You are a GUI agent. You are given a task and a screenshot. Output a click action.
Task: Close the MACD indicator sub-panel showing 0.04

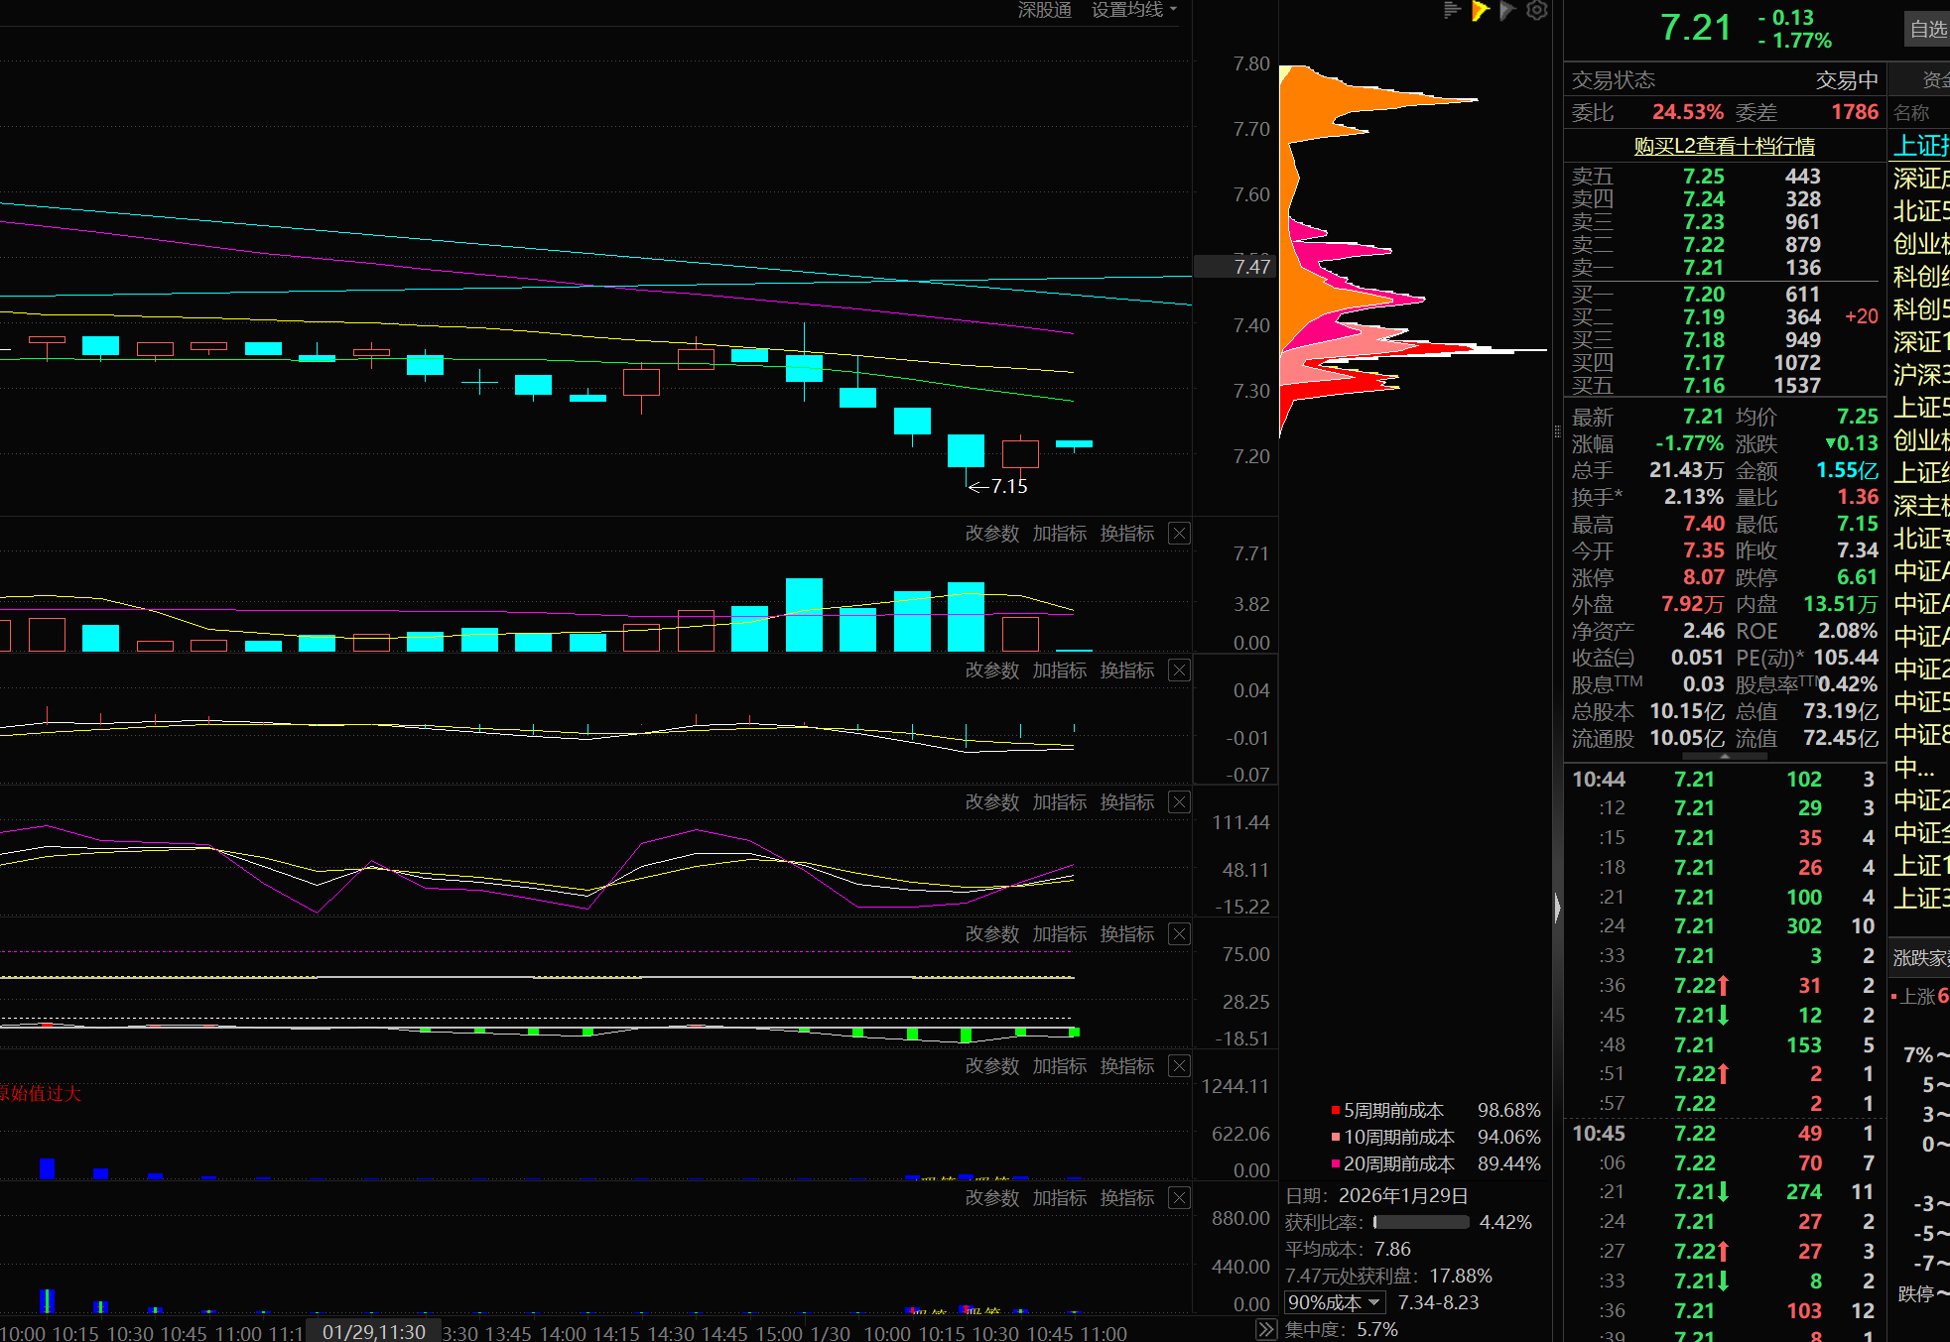point(1179,671)
